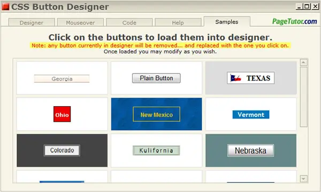Open the Help tab
This screenshot has width=321, height=192.
point(178,22)
